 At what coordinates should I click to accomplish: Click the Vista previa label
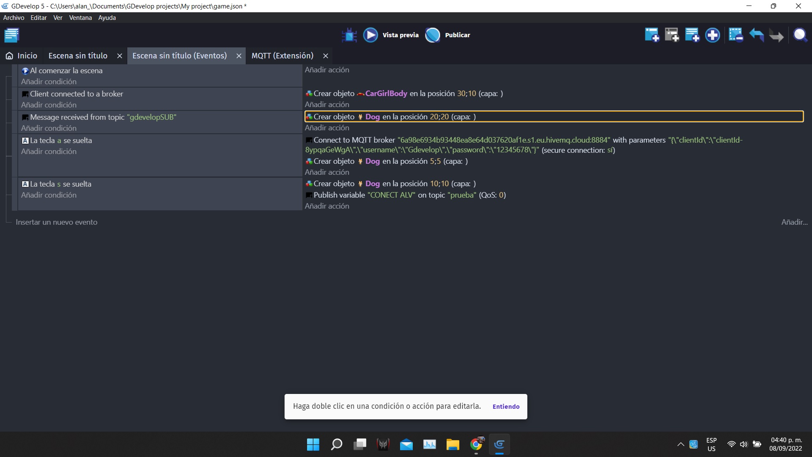[401, 35]
